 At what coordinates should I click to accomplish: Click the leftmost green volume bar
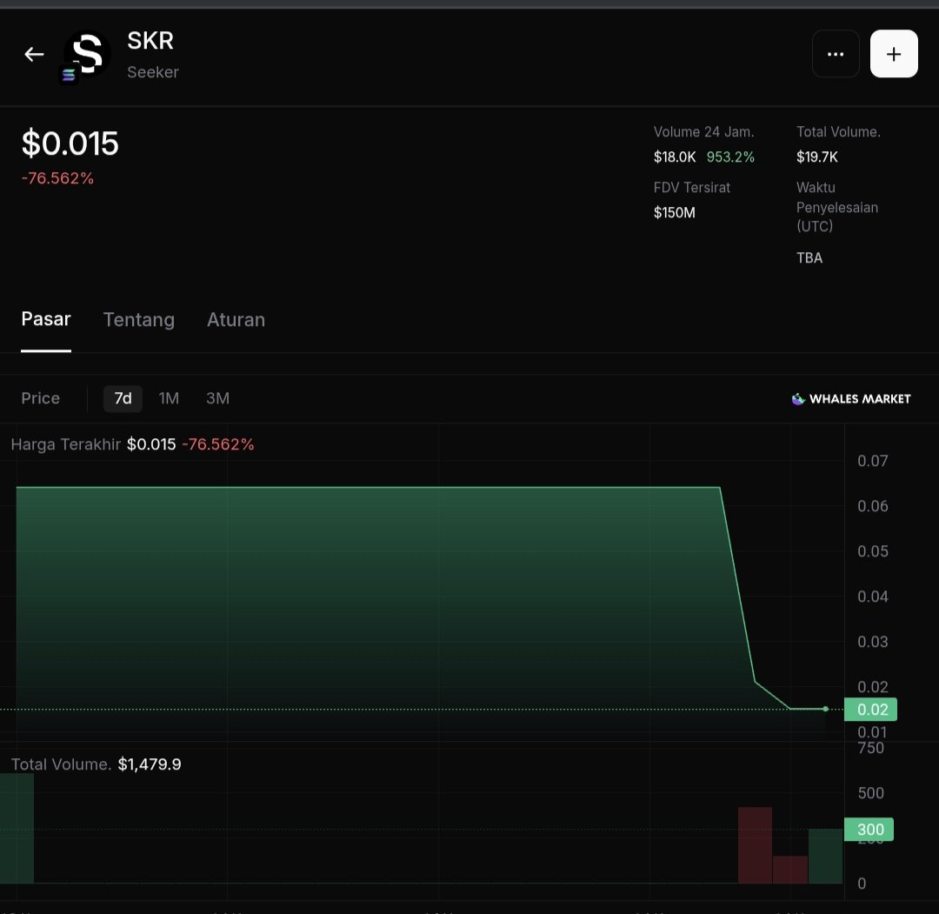tap(17, 829)
